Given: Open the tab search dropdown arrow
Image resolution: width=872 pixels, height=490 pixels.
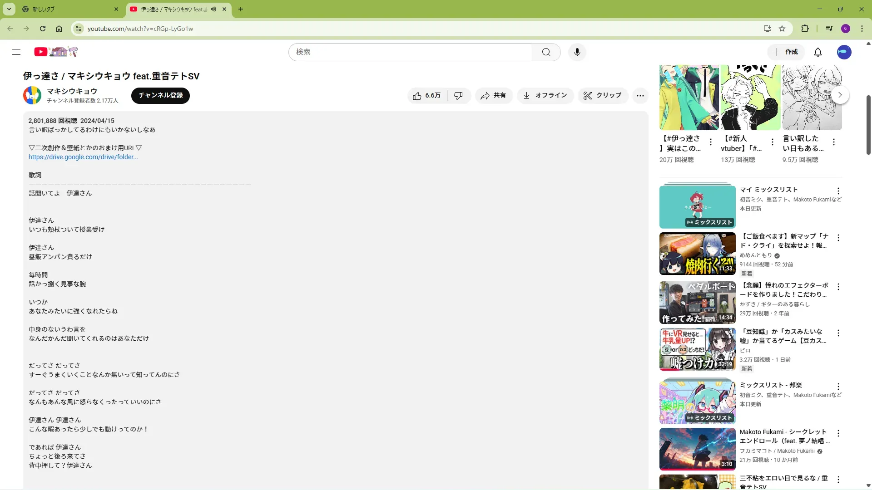Looking at the screenshot, I should 9,9.
